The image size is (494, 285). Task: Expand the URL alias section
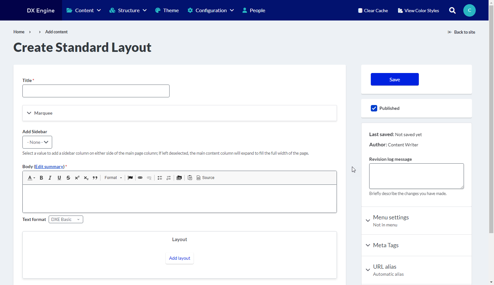pos(417,270)
